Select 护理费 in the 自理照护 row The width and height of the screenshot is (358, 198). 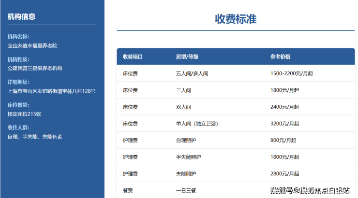[x=130, y=141]
